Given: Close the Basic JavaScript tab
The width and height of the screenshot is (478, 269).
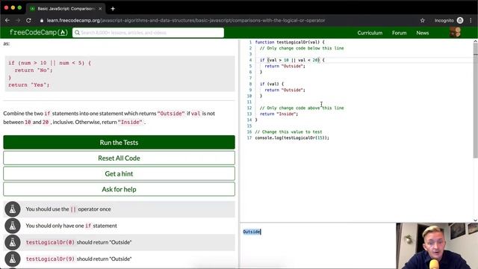Looking at the screenshot, I should 100,8.
